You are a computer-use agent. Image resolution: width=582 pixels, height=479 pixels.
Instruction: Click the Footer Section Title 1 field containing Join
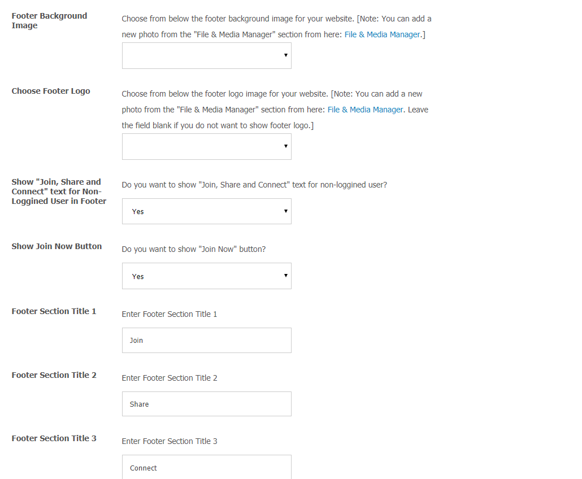pyautogui.click(x=206, y=340)
